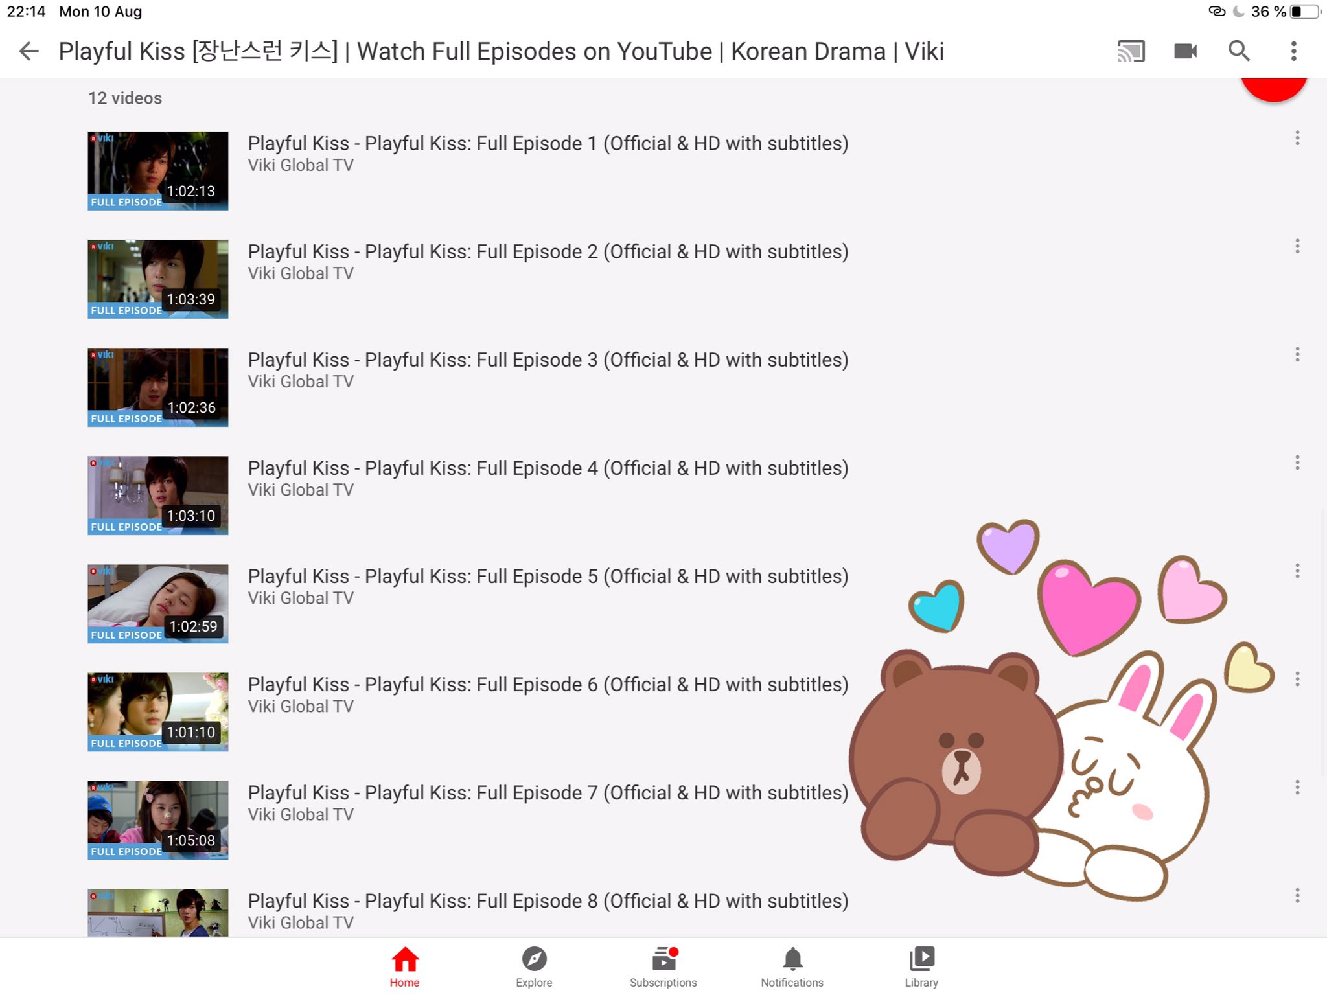This screenshot has height=995, width=1327.
Task: Open options menu for Full Episode 2
Action: (x=1297, y=246)
